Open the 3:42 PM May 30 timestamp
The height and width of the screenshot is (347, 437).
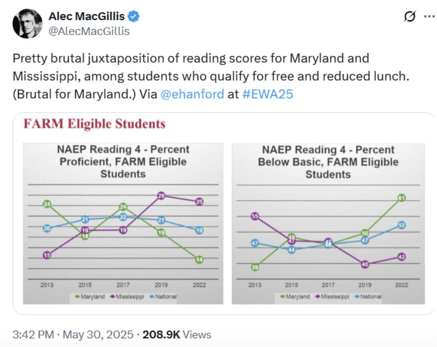[x=73, y=334]
